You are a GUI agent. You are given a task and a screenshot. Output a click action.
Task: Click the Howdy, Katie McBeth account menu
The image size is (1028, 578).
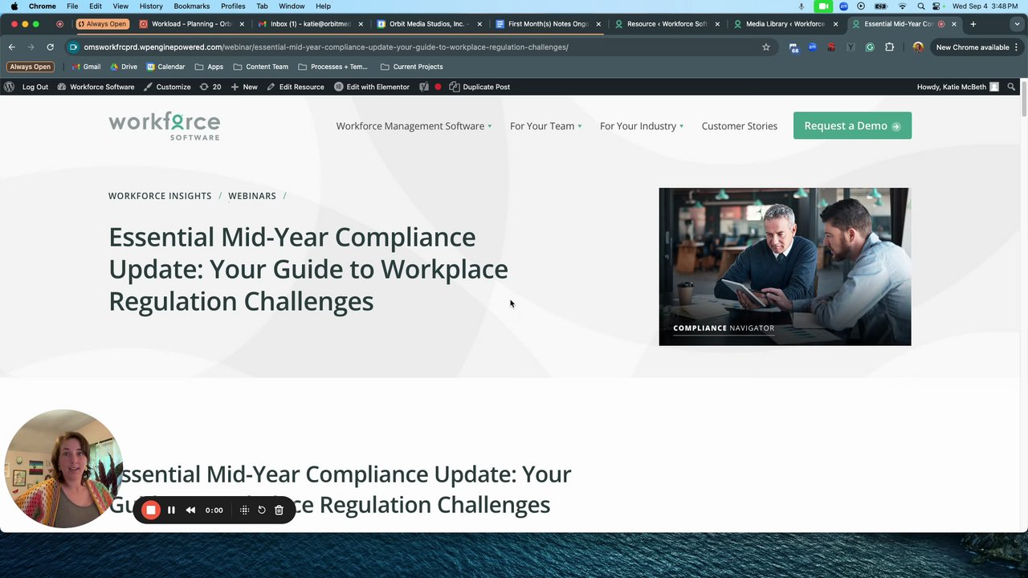coord(957,87)
